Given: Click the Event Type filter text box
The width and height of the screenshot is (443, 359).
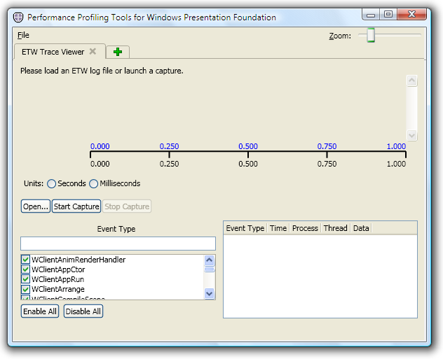Looking at the screenshot, I should pos(118,244).
